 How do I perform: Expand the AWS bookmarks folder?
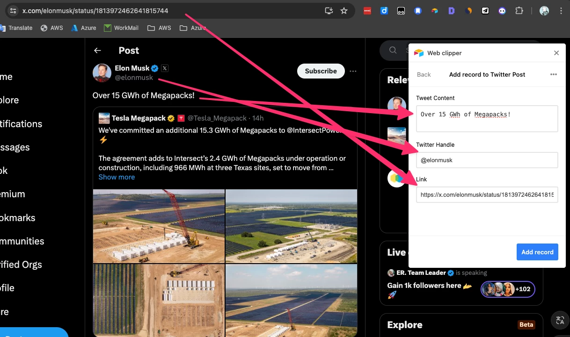[159, 28]
